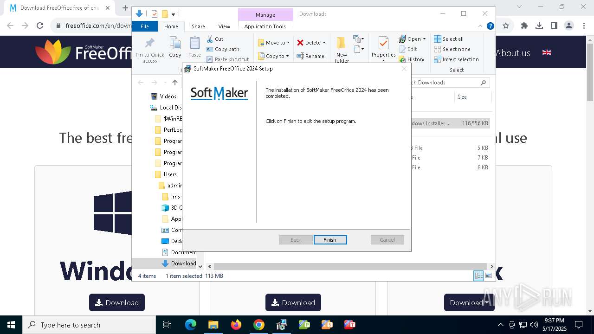Open the Open button dropdown arrow
594x334 pixels.
tap(424, 39)
